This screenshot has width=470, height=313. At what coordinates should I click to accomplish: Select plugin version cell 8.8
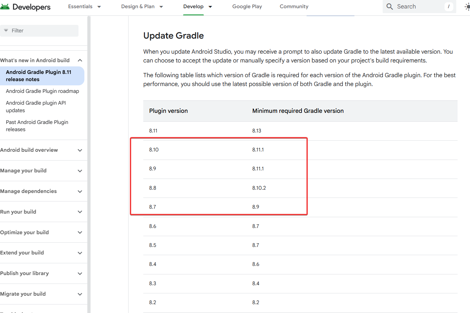click(152, 188)
